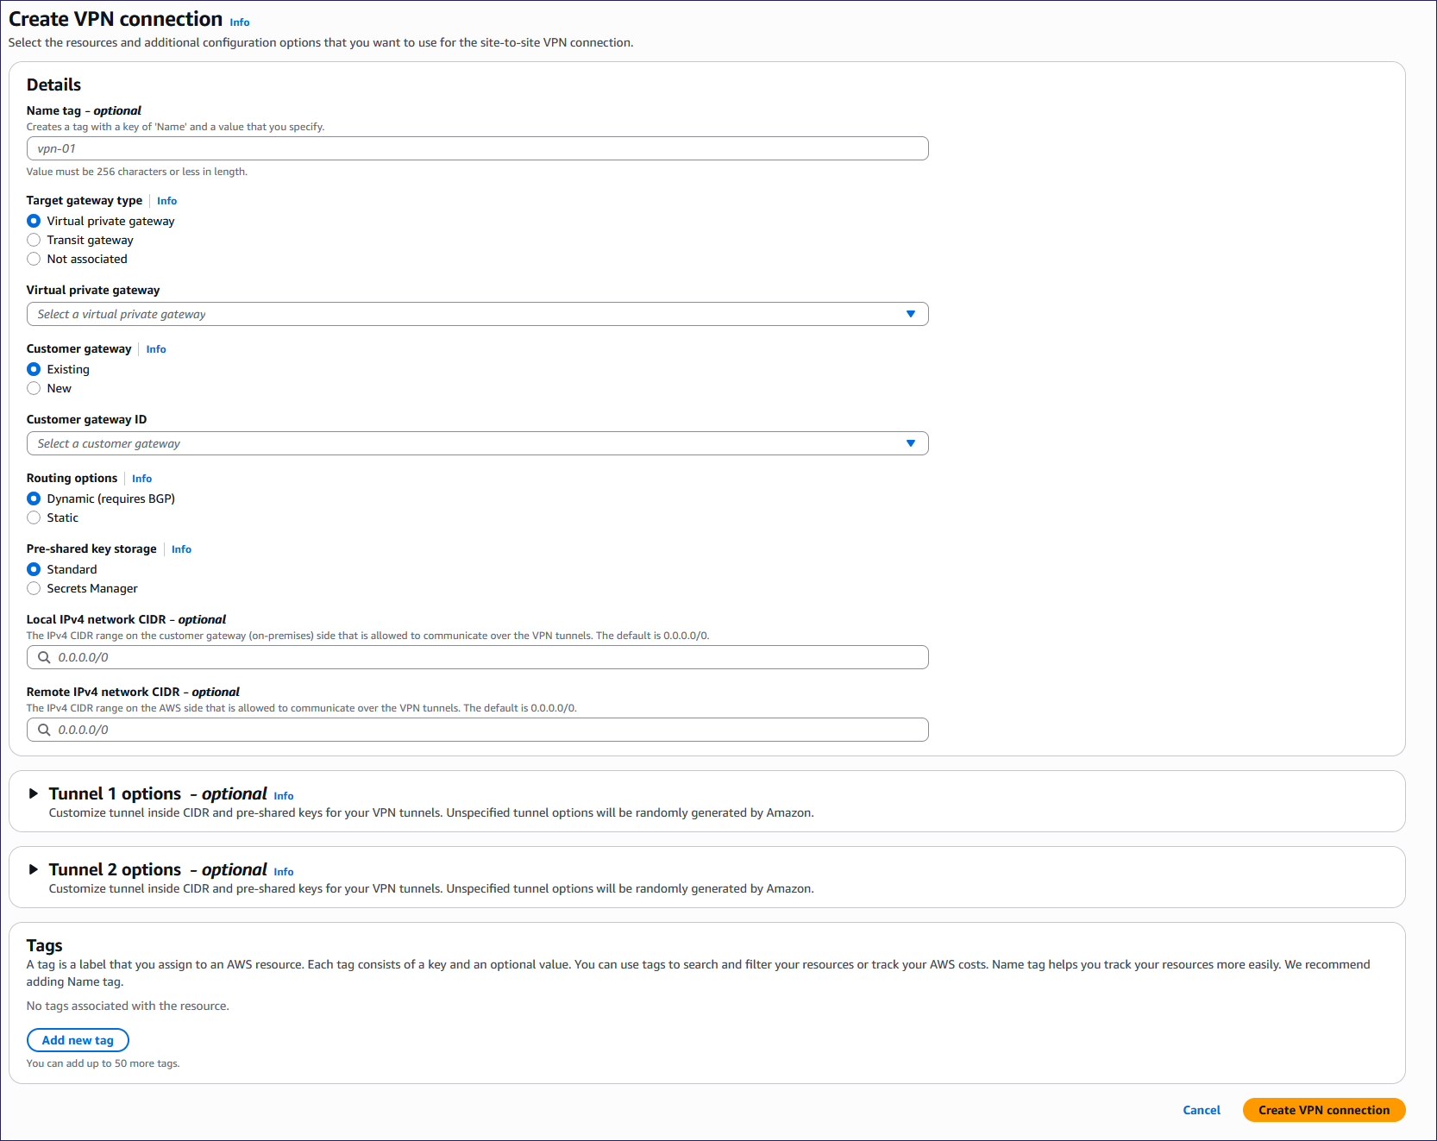
Task: Select the Transit gateway radio option
Action: click(x=34, y=240)
